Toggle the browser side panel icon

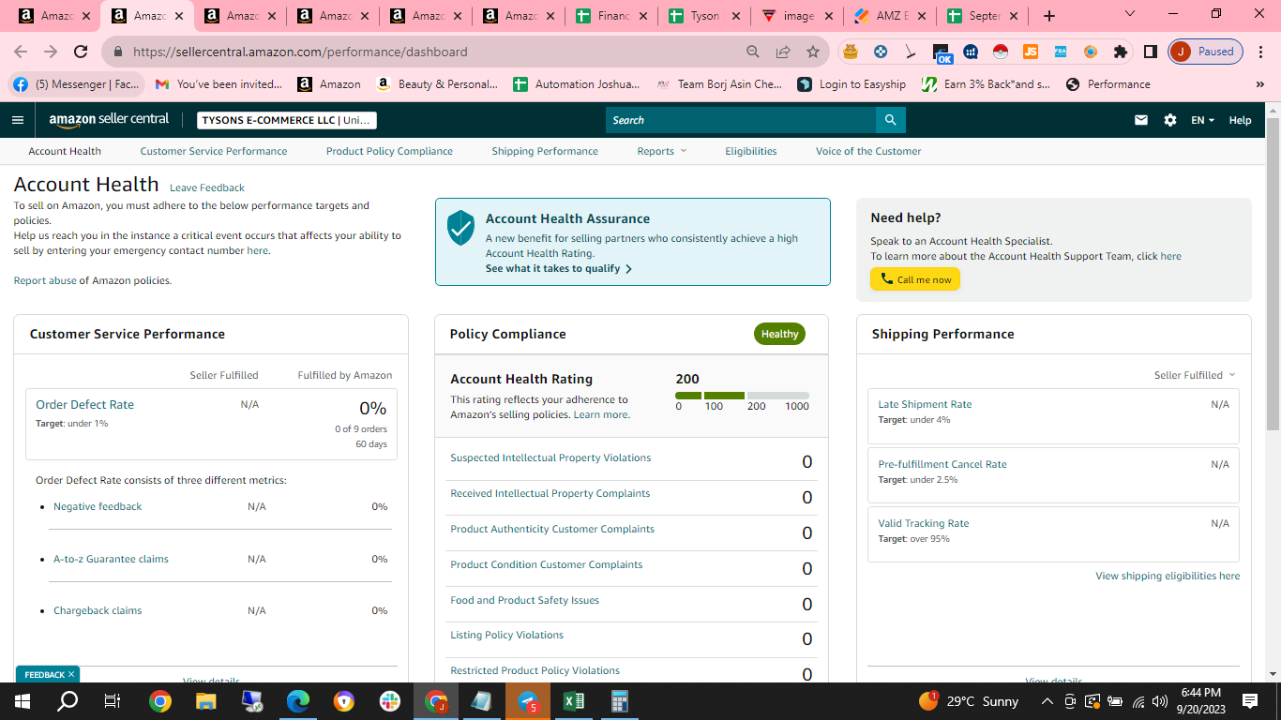point(1150,52)
